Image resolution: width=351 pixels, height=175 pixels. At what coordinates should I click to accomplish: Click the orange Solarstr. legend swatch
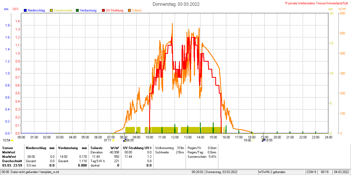[x=129, y=10]
